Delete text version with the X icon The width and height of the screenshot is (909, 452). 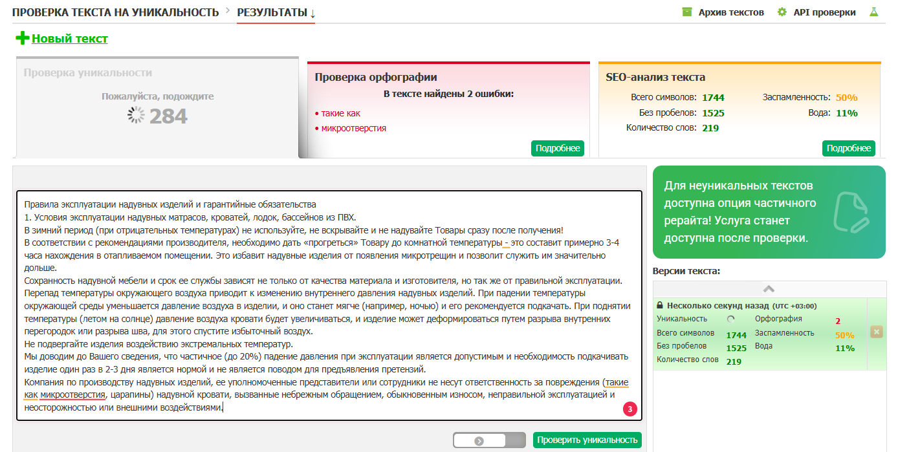click(x=877, y=332)
